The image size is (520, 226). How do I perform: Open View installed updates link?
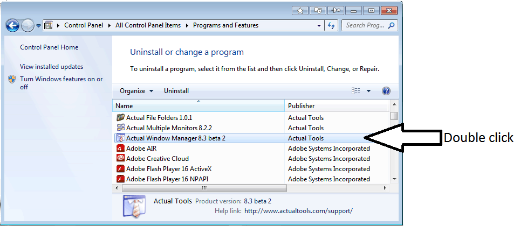point(51,67)
